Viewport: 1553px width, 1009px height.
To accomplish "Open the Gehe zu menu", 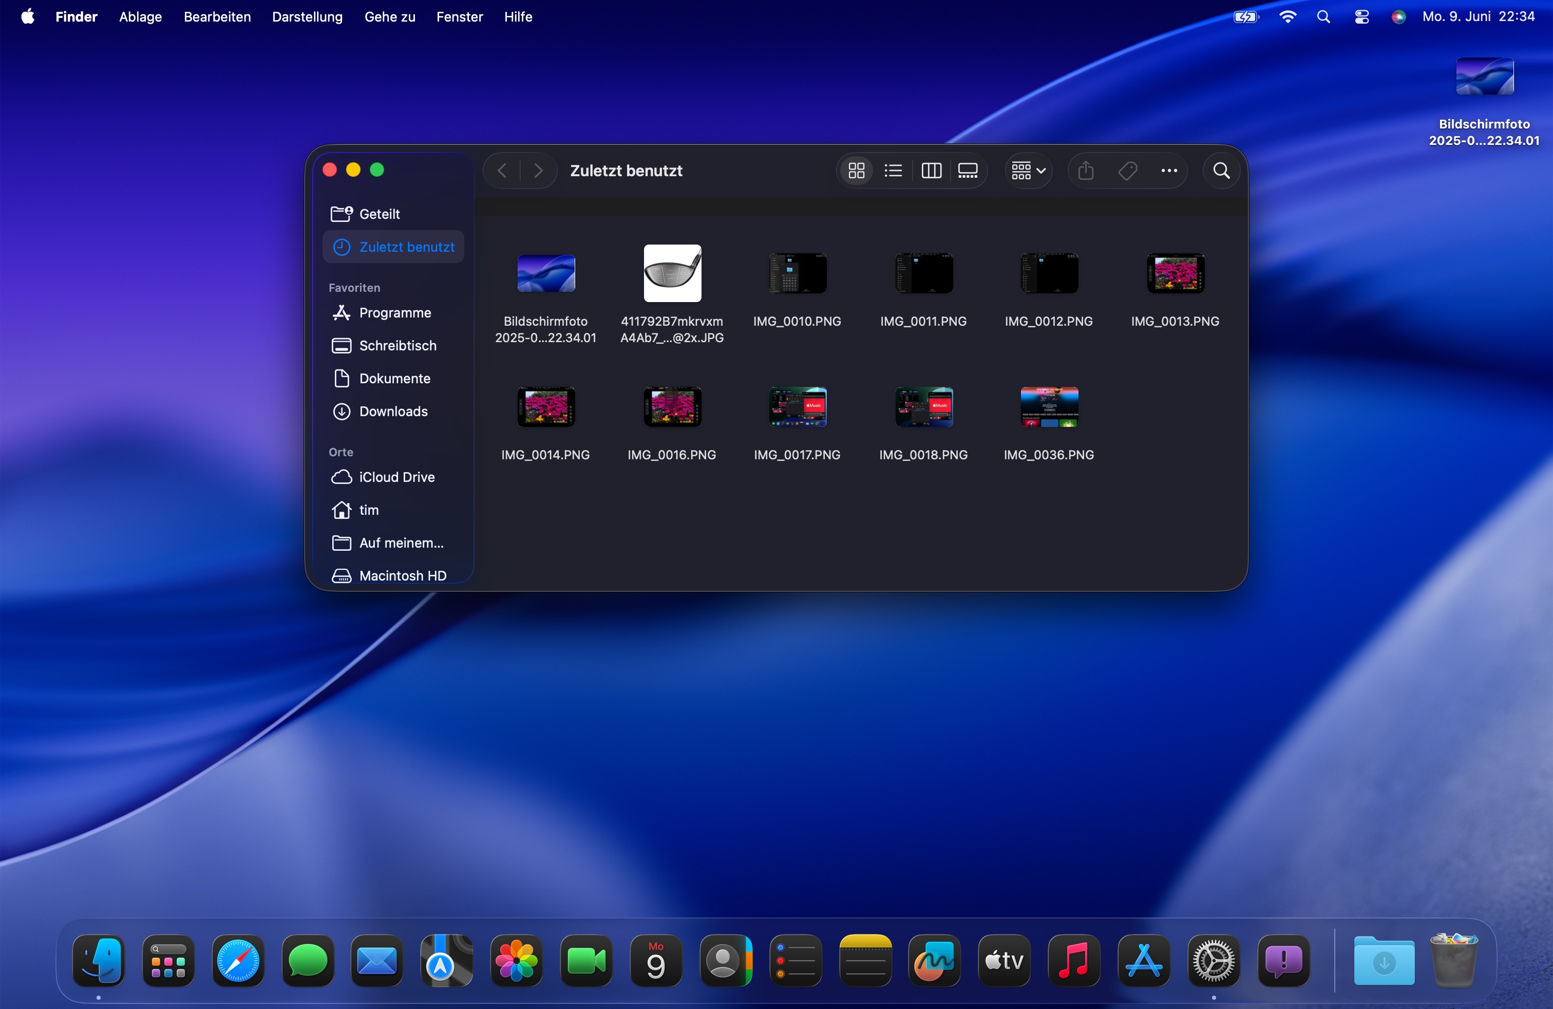I will 390,16.
